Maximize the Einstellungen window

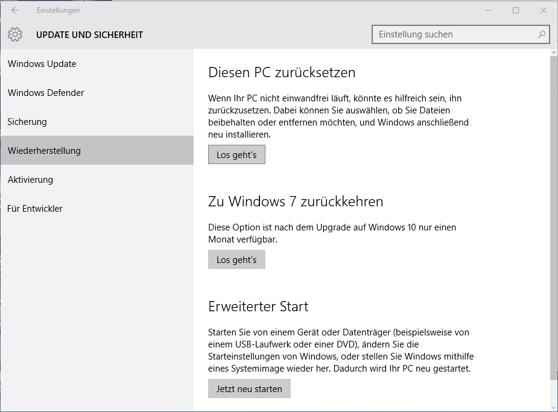point(516,10)
